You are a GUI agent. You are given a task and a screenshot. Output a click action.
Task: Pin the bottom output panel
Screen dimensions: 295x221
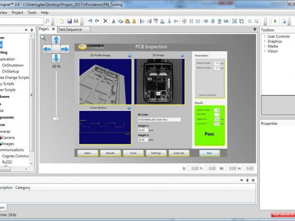(247, 180)
